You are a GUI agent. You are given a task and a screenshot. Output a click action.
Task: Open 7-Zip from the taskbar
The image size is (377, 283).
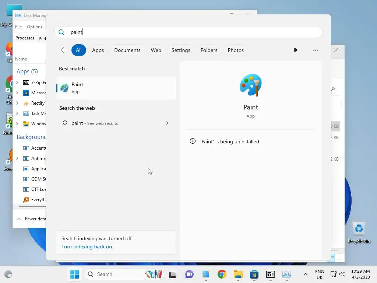coord(271,274)
